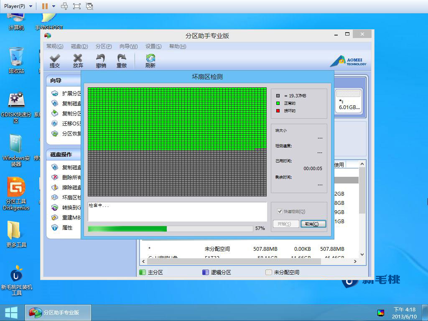Screen dimensions: 428x321
Task: Open the 磁盘(D) menu
Action: click(79, 46)
